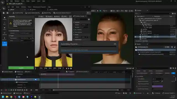Open the Windows Start menu
This screenshot has width=177, height=99.
[x=3, y=97]
